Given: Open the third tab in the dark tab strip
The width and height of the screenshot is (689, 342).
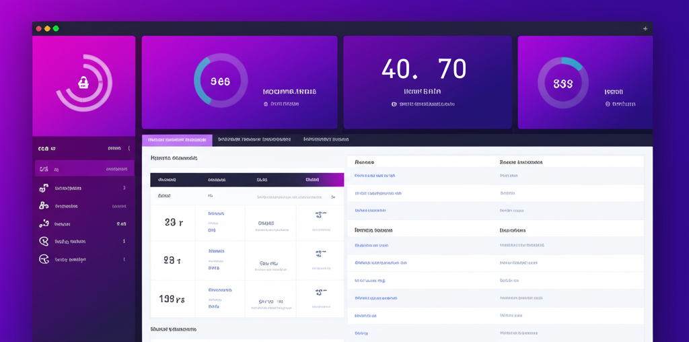Looking at the screenshot, I should pyautogui.click(x=326, y=140).
